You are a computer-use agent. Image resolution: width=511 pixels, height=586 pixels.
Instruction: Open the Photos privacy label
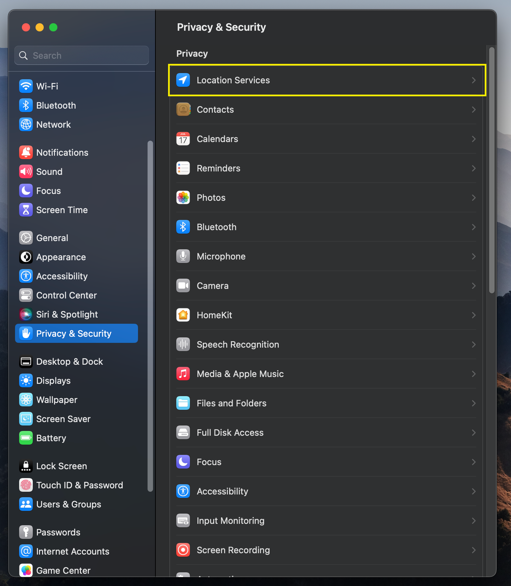coord(211,197)
